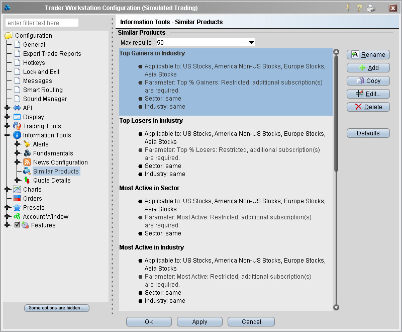Click the Configuration folder icon
402x332 pixels.
pos(8,35)
